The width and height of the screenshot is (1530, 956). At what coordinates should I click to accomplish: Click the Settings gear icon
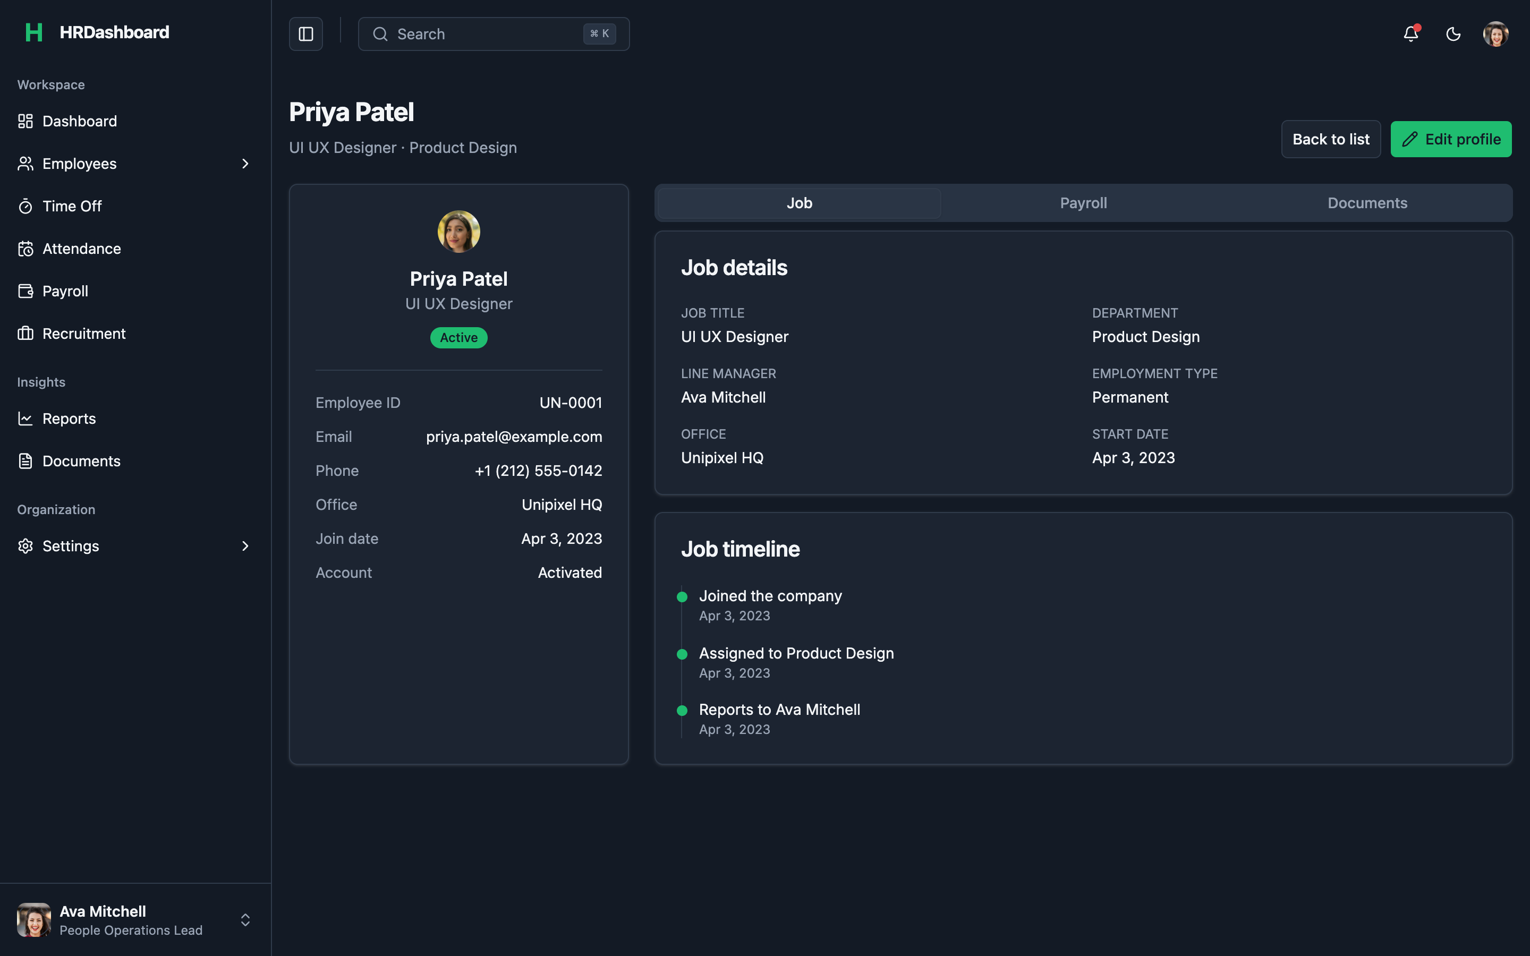click(x=25, y=547)
